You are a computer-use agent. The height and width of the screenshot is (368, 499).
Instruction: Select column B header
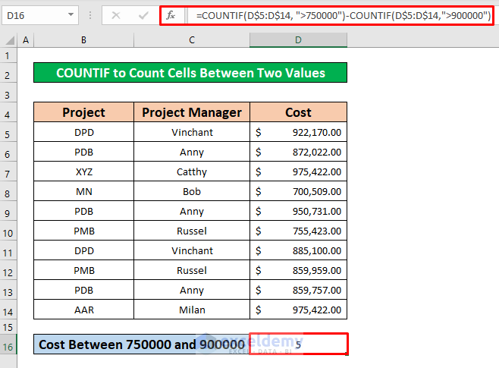[83, 39]
